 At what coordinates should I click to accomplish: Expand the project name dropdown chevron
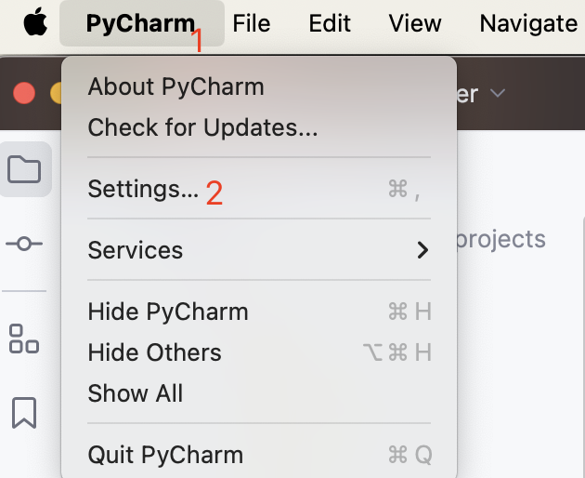497,94
